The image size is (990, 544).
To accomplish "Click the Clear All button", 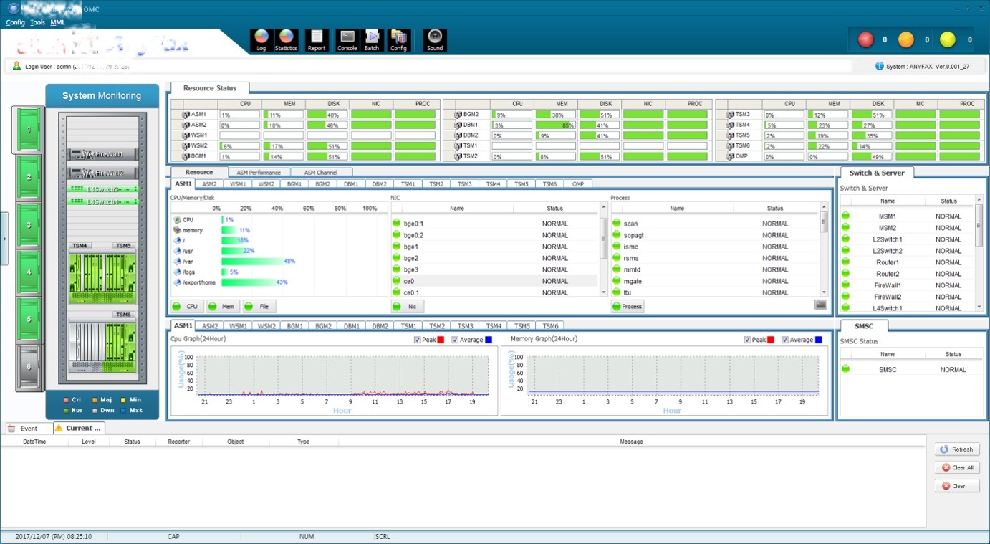I will 957,467.
